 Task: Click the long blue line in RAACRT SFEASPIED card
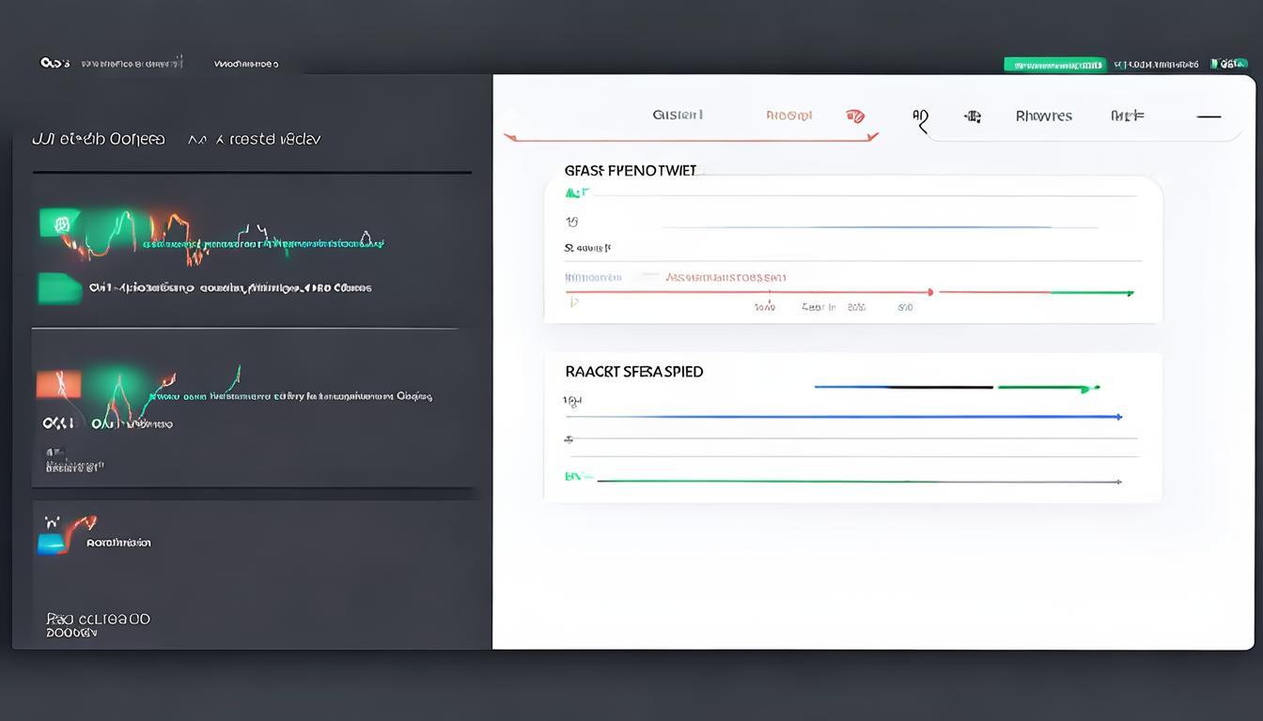click(x=846, y=416)
